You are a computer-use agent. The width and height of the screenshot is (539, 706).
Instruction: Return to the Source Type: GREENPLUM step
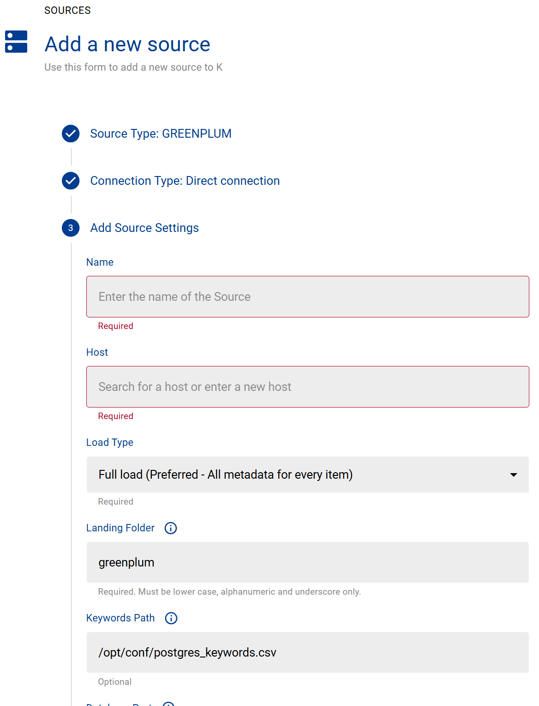(x=161, y=134)
